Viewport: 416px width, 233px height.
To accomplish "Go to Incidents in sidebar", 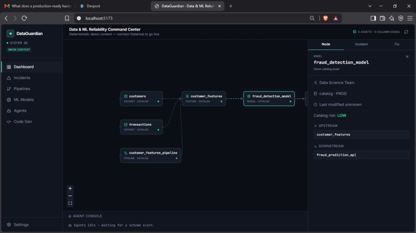I will (32, 78).
